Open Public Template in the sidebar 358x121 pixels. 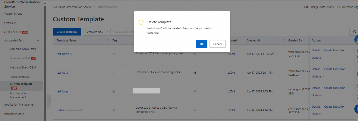pos(20,77)
